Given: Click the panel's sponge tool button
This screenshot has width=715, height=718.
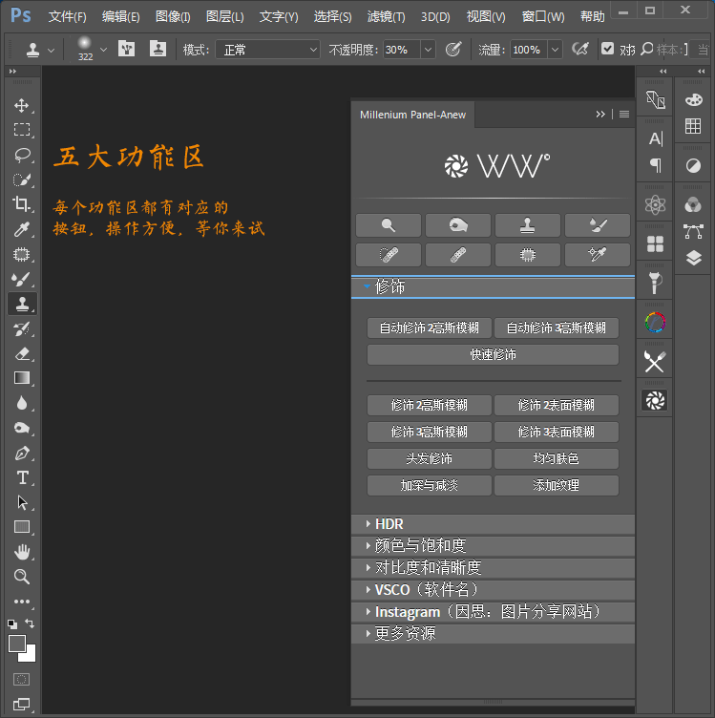Looking at the screenshot, I should 458,225.
